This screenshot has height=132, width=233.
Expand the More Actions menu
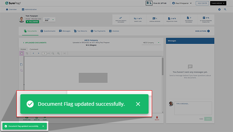tap(203, 31)
